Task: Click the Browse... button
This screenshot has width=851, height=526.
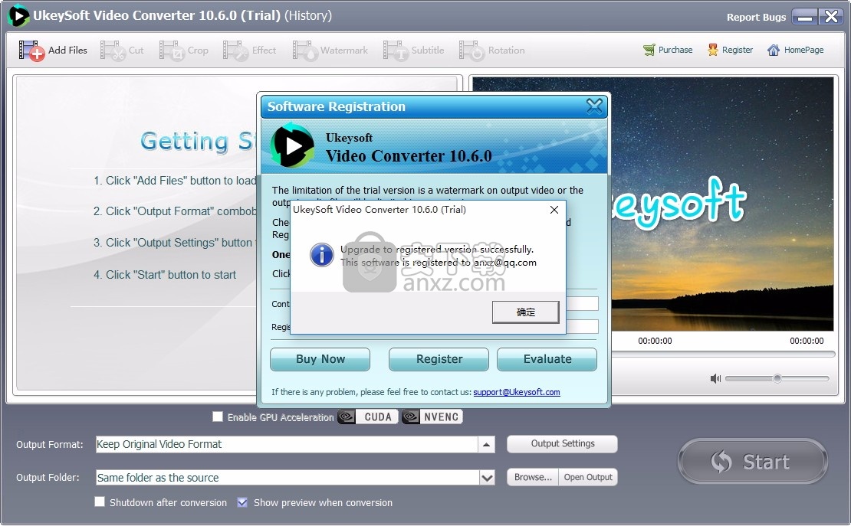Action: [532, 477]
